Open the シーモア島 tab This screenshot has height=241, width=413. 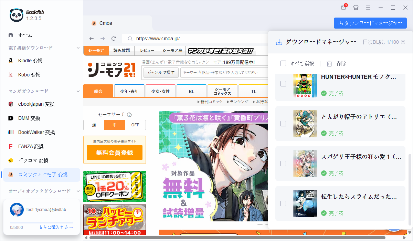tap(172, 51)
